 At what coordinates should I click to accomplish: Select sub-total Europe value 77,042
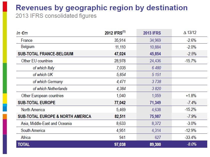click(x=120, y=103)
